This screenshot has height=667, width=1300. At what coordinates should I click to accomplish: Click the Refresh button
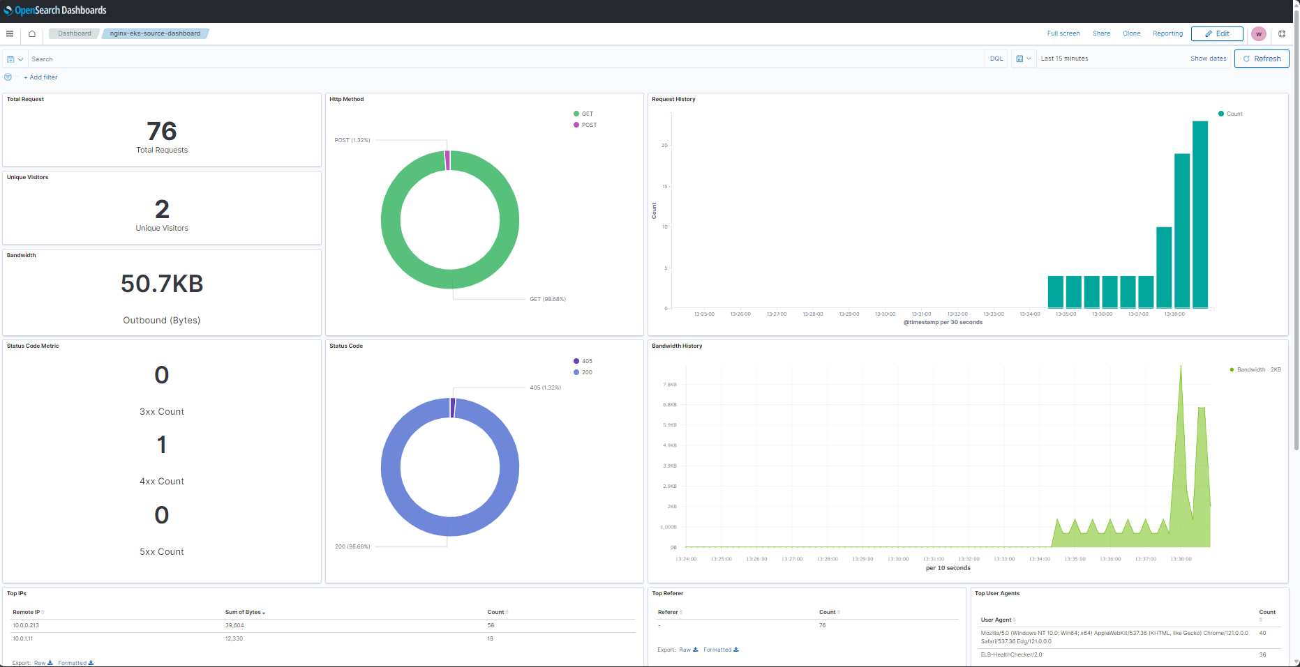tap(1261, 59)
